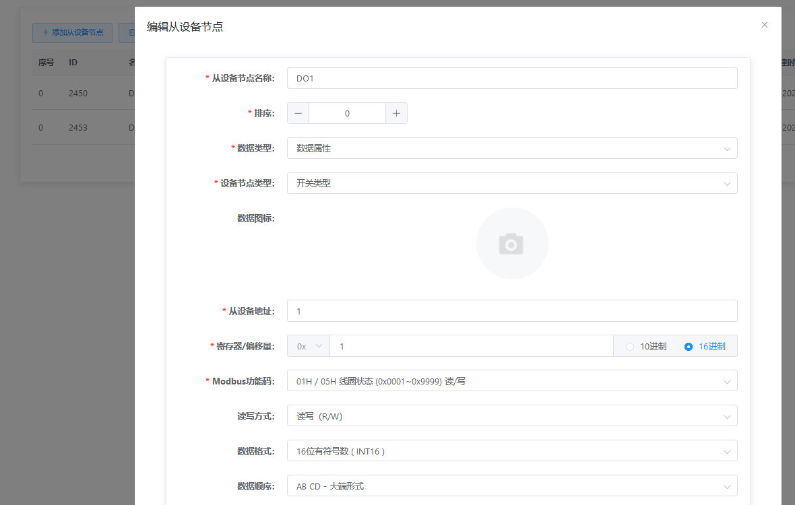The image size is (795, 505).
Task: Click the camera icon to upload a data icon
Action: (x=512, y=242)
